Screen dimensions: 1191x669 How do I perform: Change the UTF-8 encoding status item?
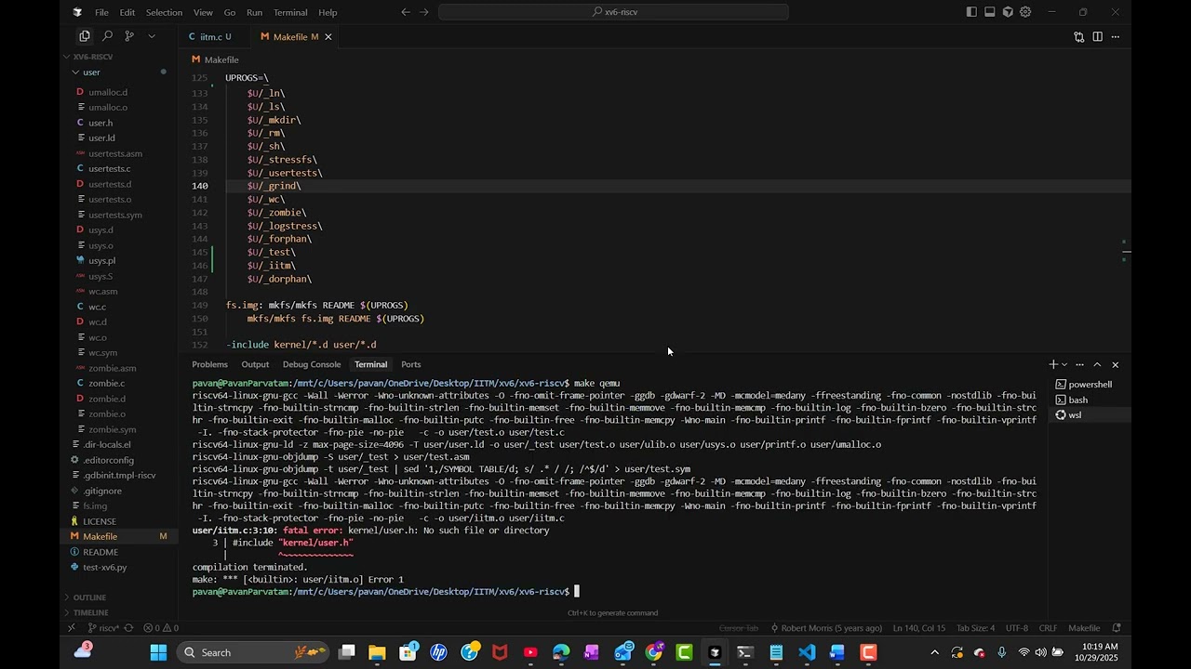point(1016,628)
